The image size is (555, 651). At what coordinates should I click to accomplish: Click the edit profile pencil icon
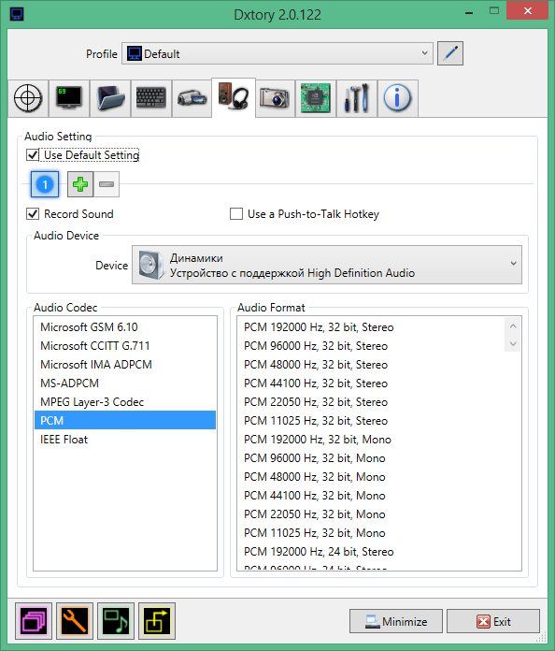tap(450, 53)
